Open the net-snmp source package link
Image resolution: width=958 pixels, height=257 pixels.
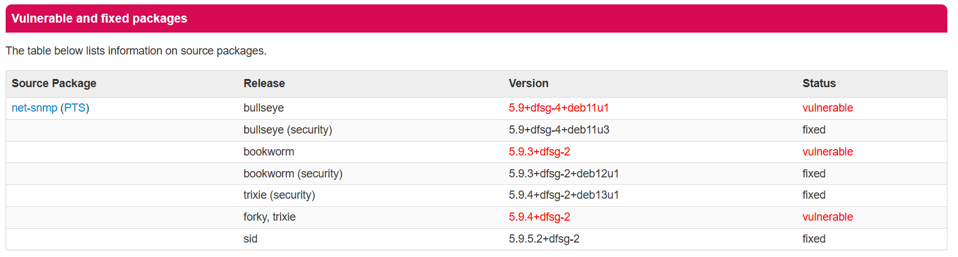(x=35, y=108)
